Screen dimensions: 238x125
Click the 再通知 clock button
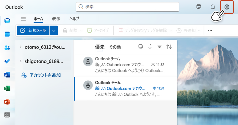[x=186, y=31]
